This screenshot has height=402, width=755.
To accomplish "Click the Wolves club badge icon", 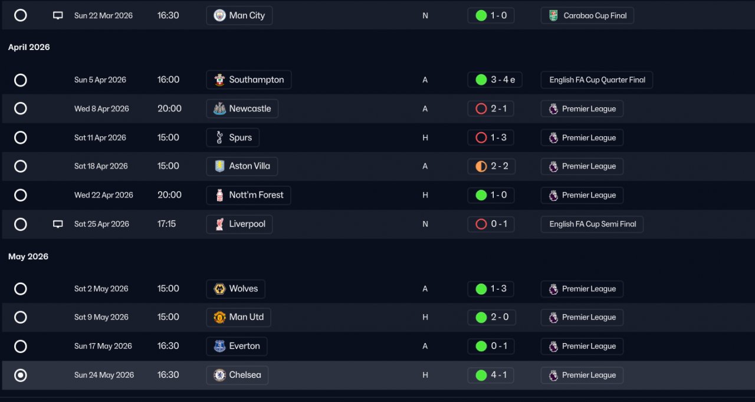I will point(219,289).
